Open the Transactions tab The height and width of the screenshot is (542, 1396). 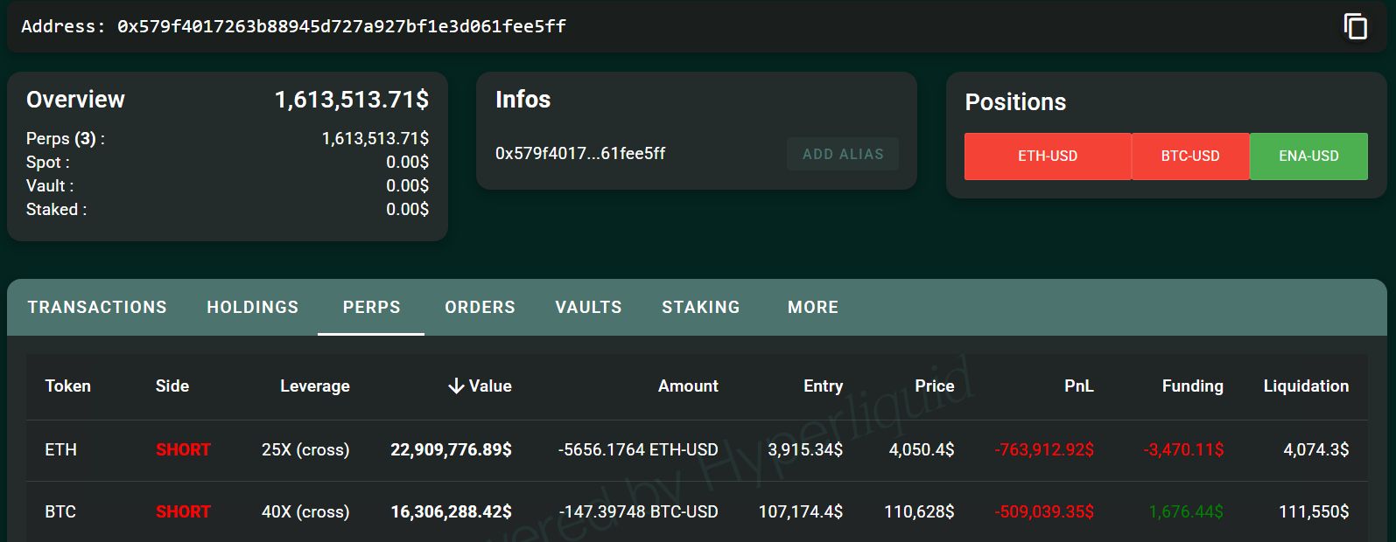click(x=97, y=308)
